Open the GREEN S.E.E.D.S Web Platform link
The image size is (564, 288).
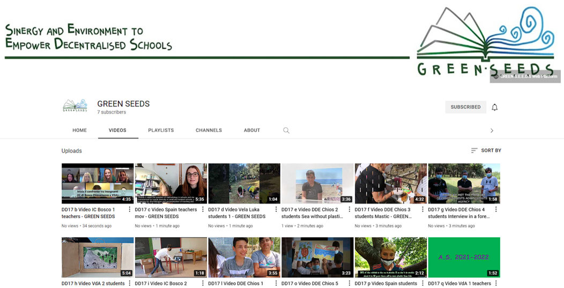click(525, 77)
